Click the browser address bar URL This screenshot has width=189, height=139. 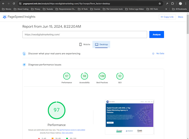[66, 4]
